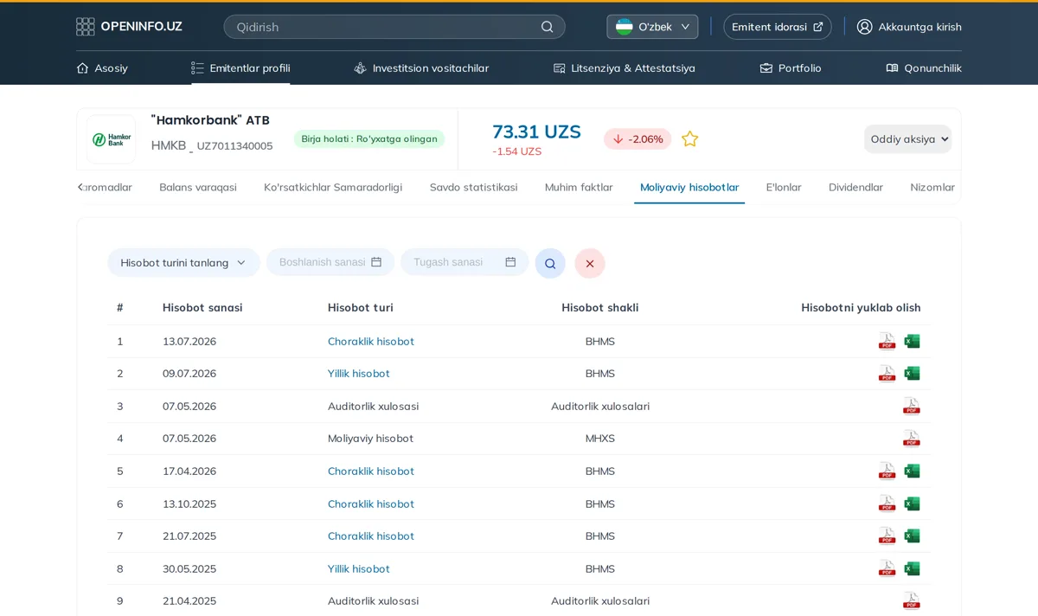Switch to E'lonlar tab
The image size is (1038, 616).
click(784, 187)
